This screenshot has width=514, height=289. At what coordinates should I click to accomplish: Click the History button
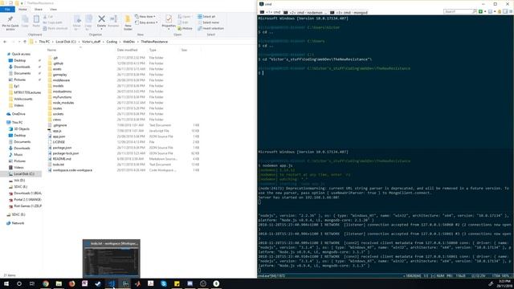(x=186, y=29)
